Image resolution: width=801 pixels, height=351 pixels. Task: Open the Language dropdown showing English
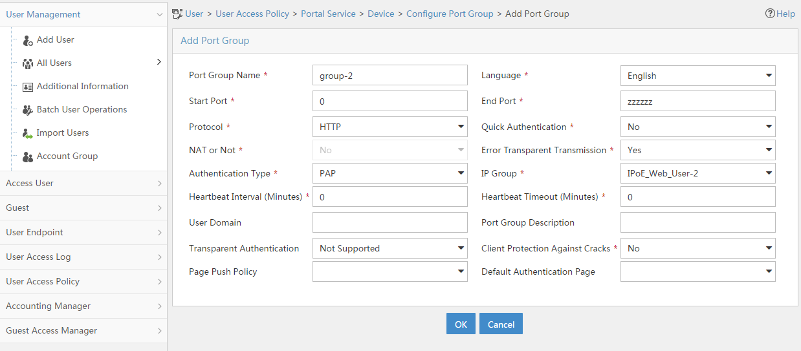point(698,75)
